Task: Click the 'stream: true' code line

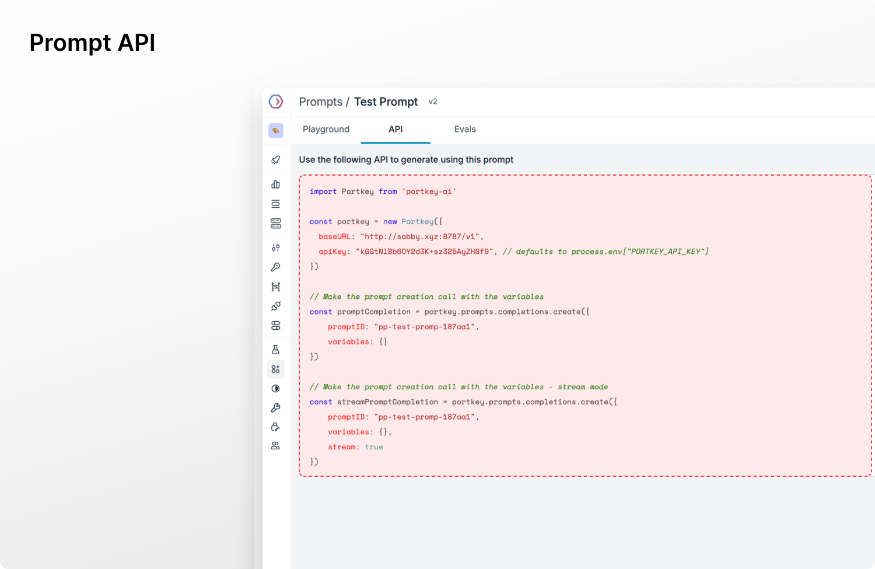Action: pos(355,447)
